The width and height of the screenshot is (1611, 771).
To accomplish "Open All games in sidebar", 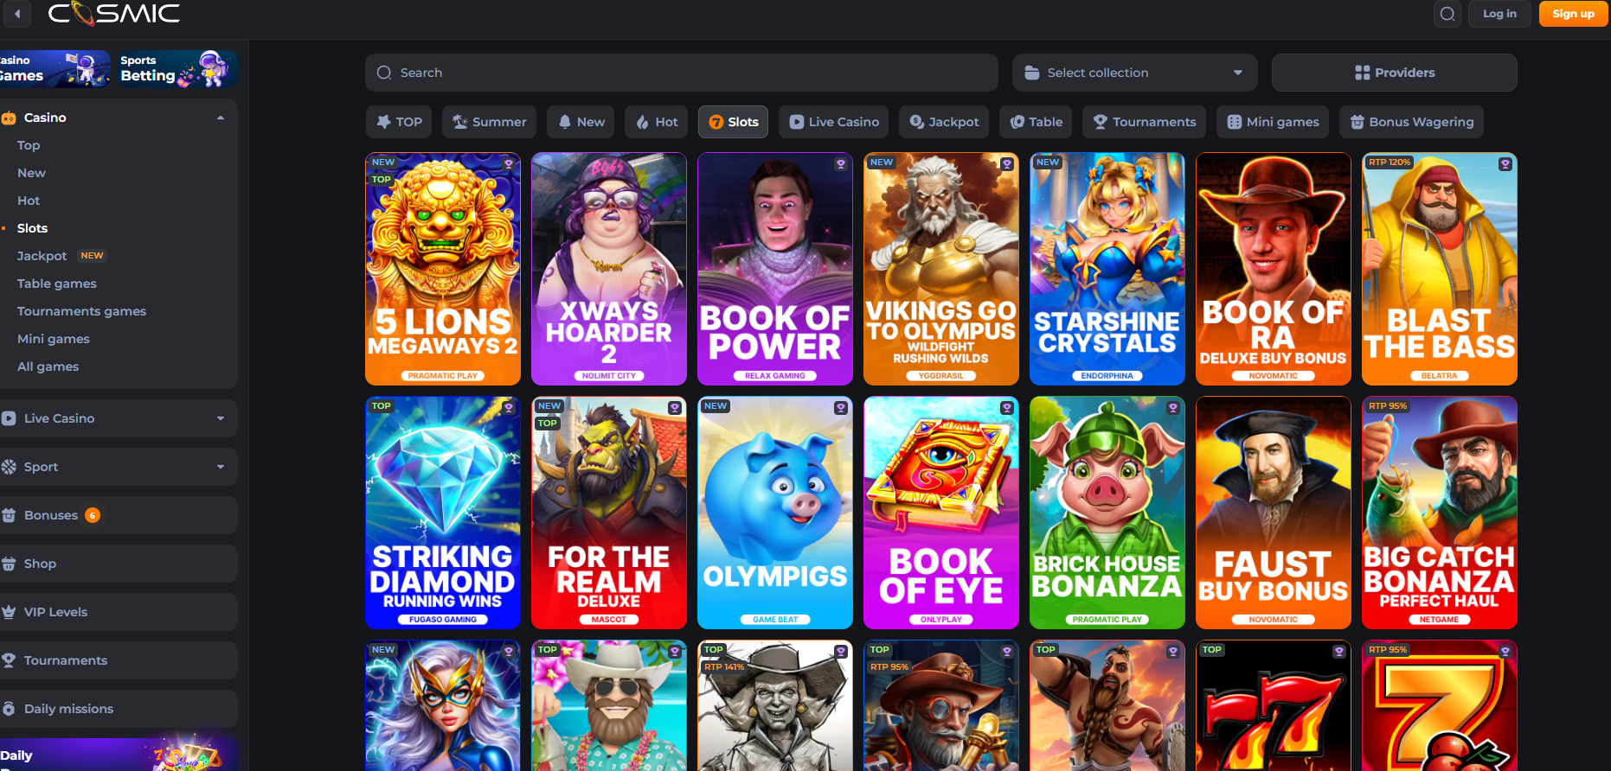I will (x=48, y=366).
